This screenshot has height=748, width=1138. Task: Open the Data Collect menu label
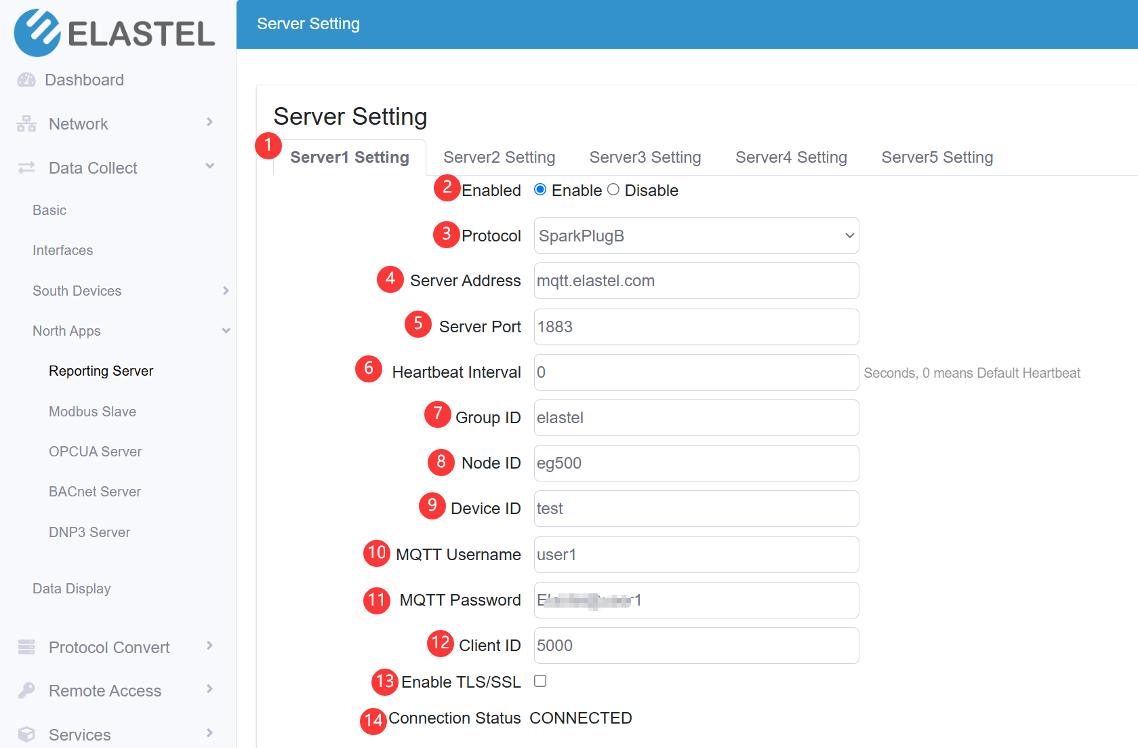93,168
